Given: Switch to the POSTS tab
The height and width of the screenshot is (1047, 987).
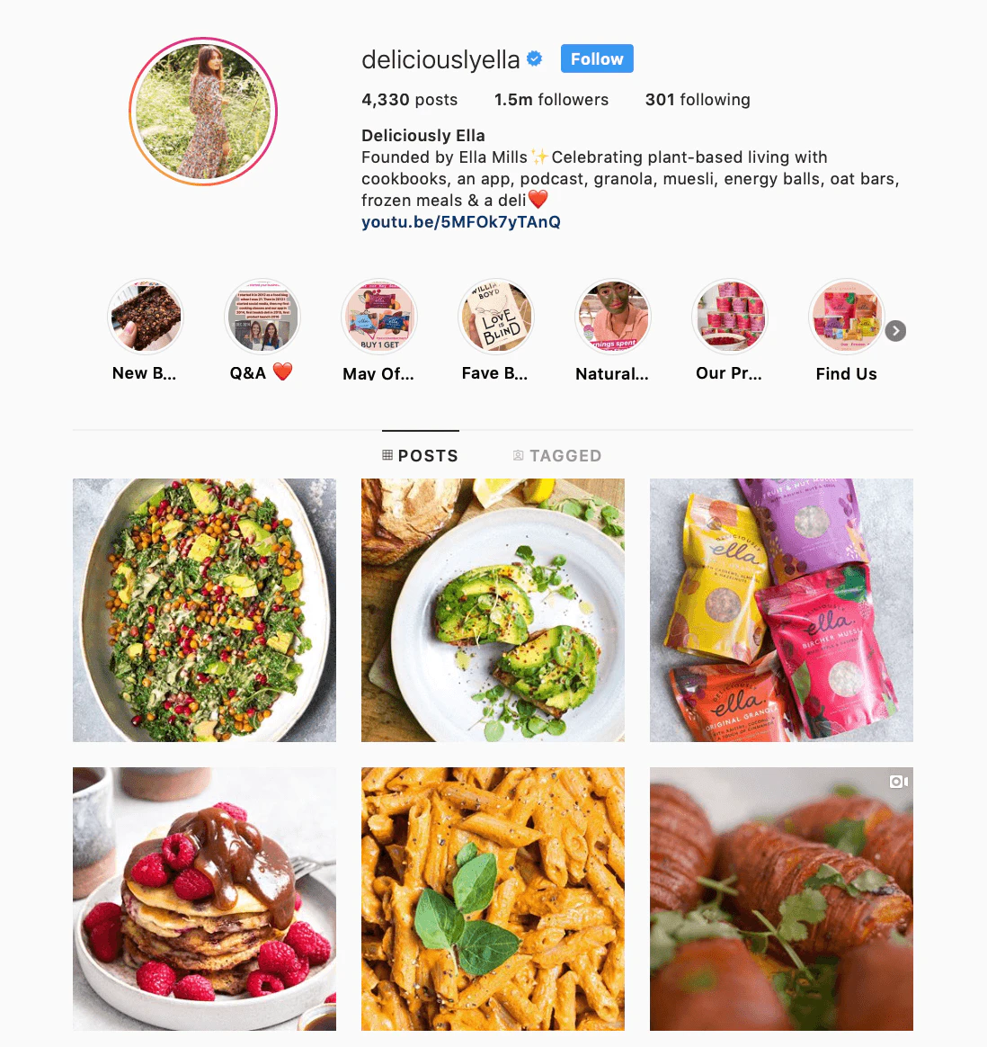Looking at the screenshot, I should (x=421, y=455).
